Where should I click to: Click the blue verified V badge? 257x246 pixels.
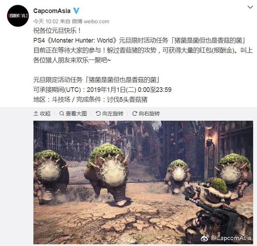pyautogui.click(x=76, y=11)
